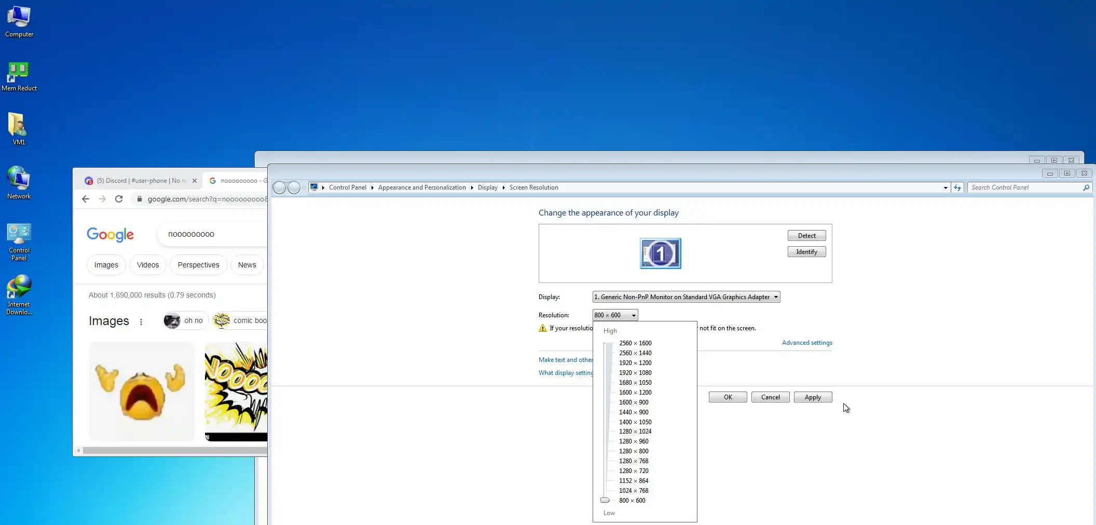Open the crying emoji image result
Screen dimensions: 1096x525
[142, 392]
